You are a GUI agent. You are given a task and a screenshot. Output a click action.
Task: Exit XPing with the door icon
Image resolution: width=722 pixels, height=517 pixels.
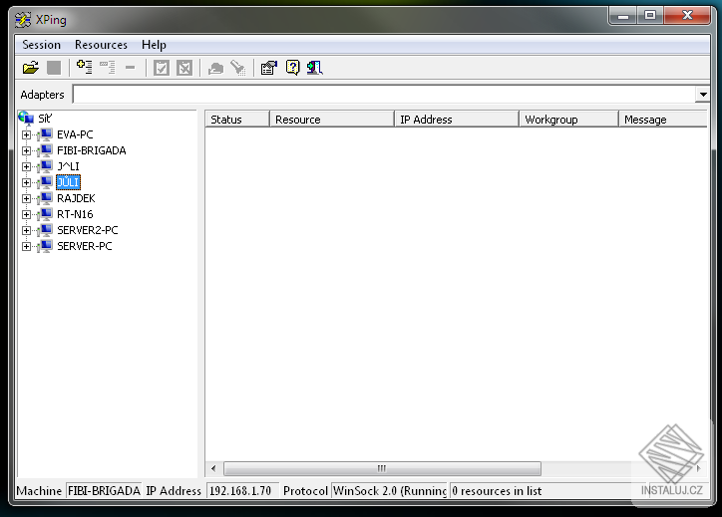(315, 68)
